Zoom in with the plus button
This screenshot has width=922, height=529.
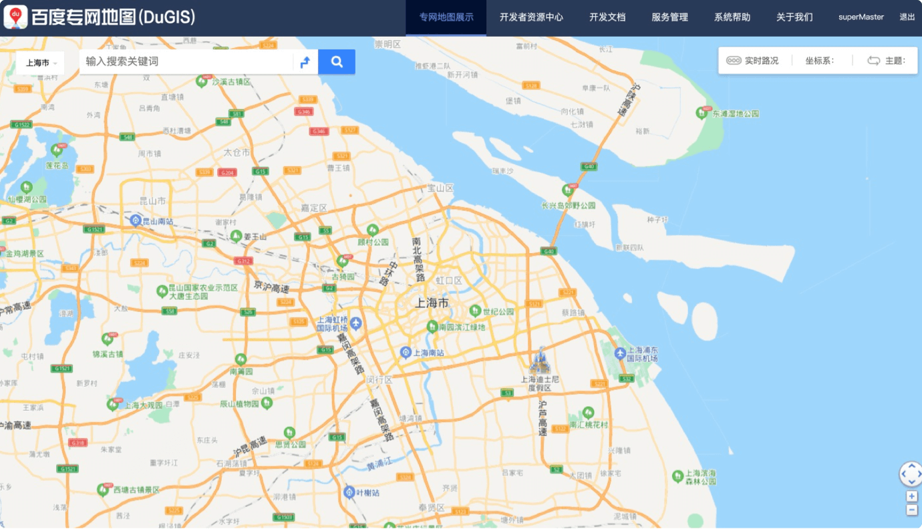pyautogui.click(x=912, y=496)
